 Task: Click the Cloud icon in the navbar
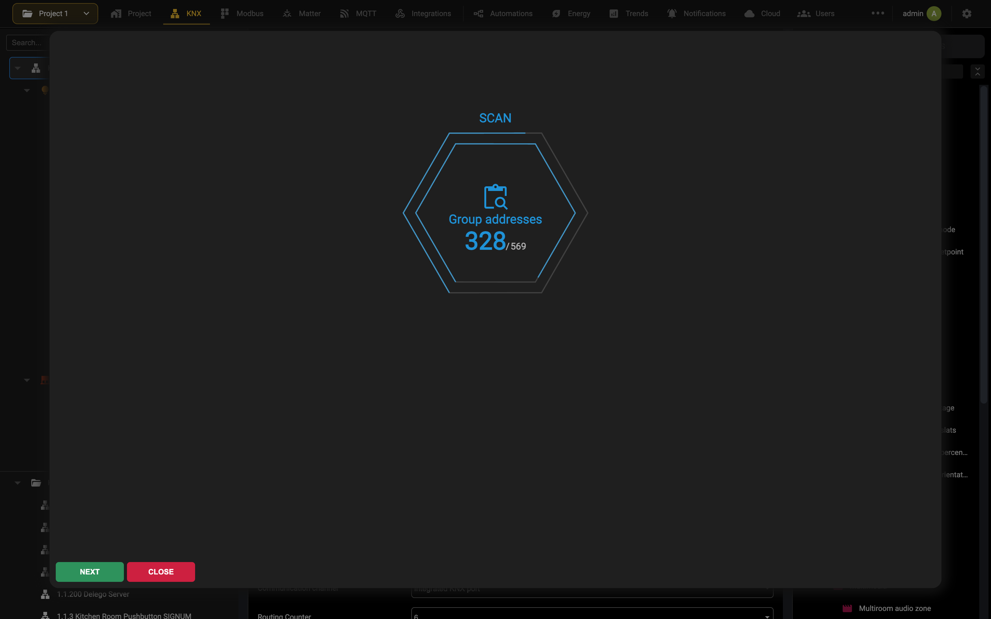[x=749, y=14]
